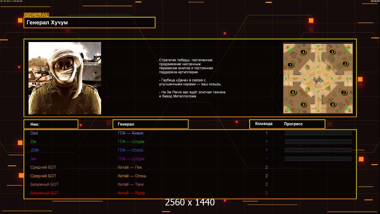Image resolution: width=380 pixels, height=214 pixels.
Task: Click ГЛА — Химик general entry
Action: [130, 133]
